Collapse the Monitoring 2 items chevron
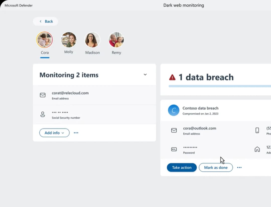The image size is (271, 207). tap(145, 75)
